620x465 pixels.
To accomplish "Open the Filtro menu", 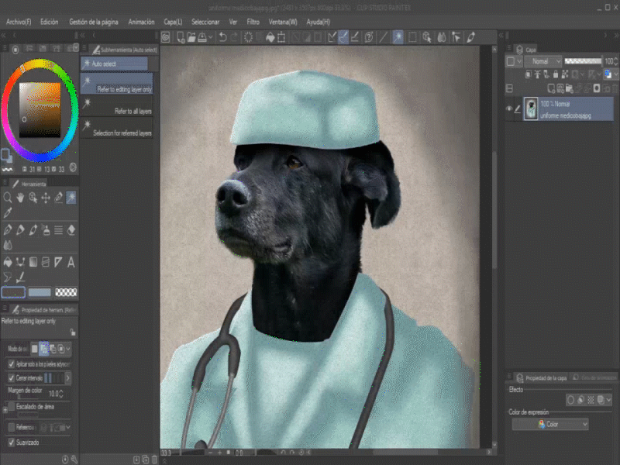I will coord(253,22).
